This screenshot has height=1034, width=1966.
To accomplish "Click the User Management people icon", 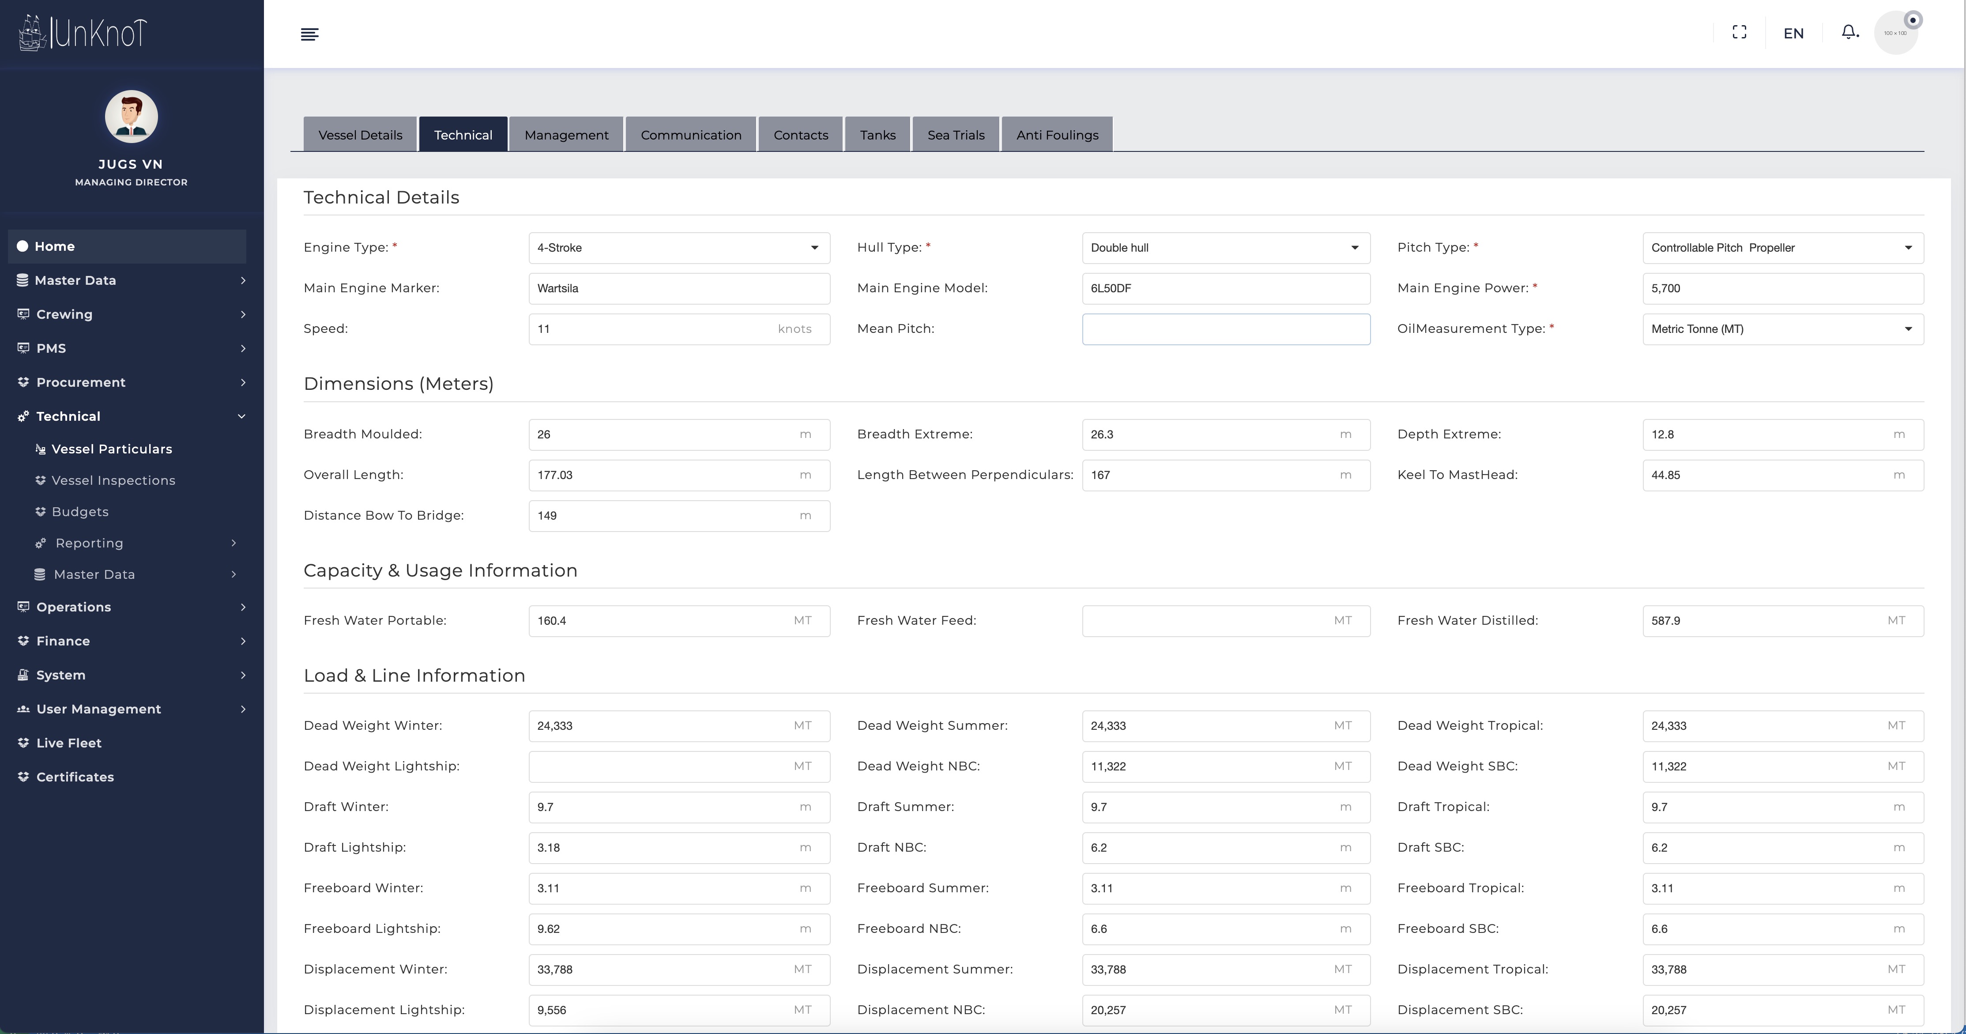I will 23,709.
